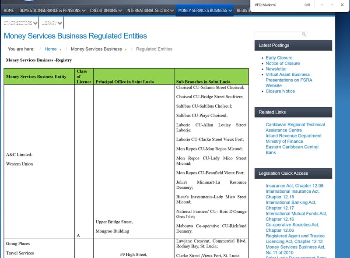Image resolution: width=350 pixels, height=258 pixels.
Task: Open the Early Closure posting
Action: [x=279, y=58]
